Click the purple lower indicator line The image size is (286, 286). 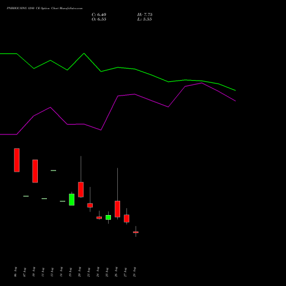pos(118,96)
